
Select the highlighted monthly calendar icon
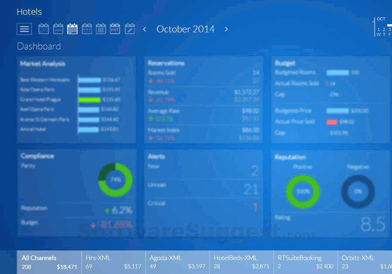pyautogui.click(x=72, y=29)
